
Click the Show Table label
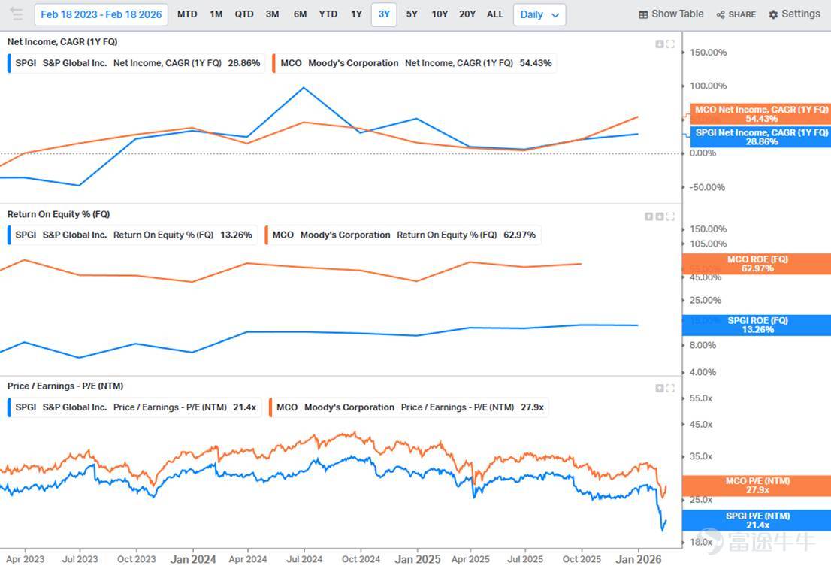point(677,14)
